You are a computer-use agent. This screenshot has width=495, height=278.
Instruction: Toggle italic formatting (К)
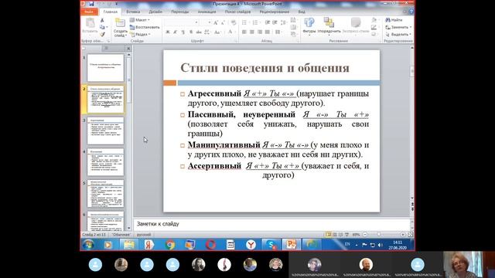coord(175,32)
